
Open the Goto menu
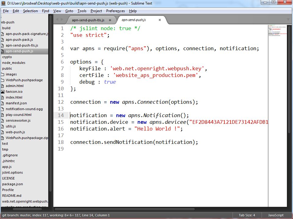coord(69,11)
